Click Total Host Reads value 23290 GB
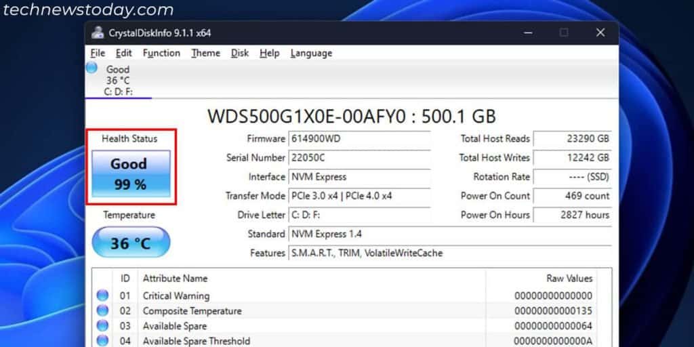694x347 pixels. click(x=573, y=138)
